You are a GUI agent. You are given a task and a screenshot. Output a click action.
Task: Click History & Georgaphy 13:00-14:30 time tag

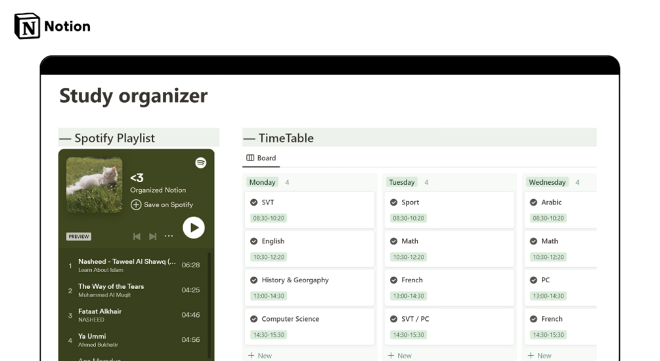pos(269,296)
